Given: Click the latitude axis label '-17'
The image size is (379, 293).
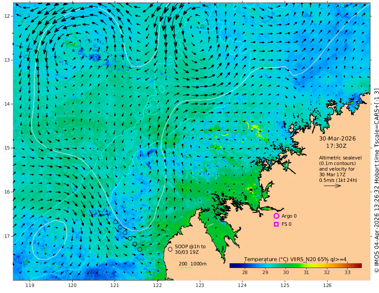Looking at the screenshot, I should pyautogui.click(x=6, y=236).
